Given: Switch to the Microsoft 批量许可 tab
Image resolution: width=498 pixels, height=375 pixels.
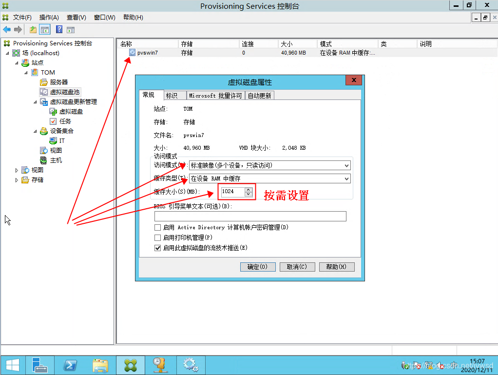Looking at the screenshot, I should click(x=215, y=96).
